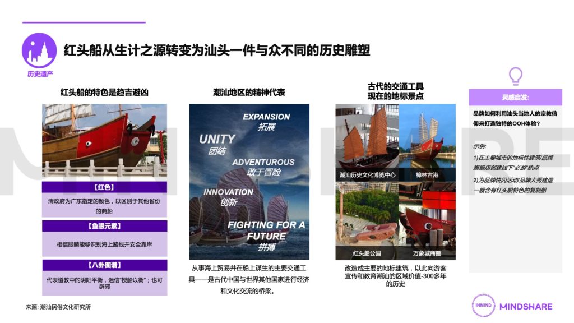The image size is (574, 323).
Task: Click the 【红色】 purple header bar
Action: 104,187
